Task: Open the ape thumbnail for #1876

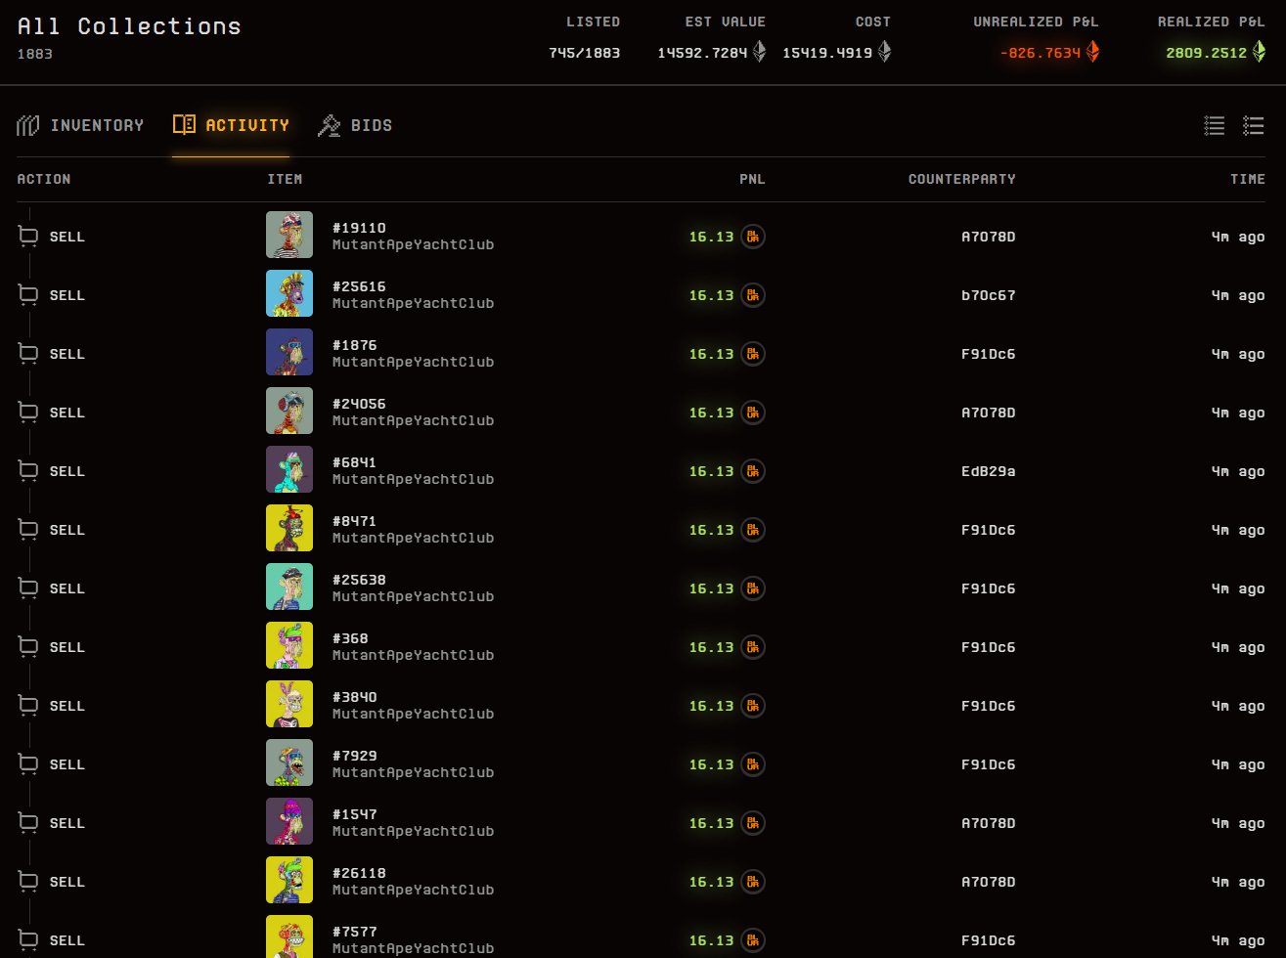Action: click(289, 352)
